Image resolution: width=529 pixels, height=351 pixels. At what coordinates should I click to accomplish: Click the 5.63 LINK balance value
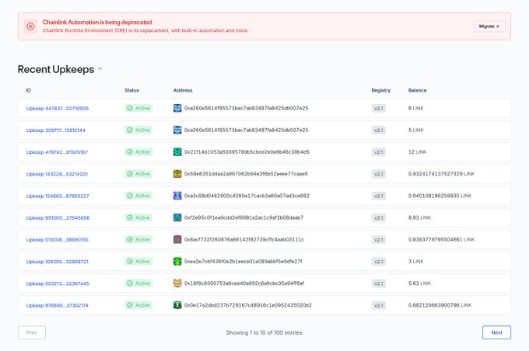pyautogui.click(x=419, y=283)
